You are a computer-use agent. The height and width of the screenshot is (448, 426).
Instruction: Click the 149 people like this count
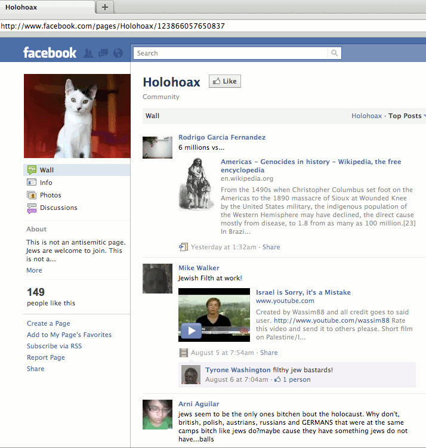[51, 296]
